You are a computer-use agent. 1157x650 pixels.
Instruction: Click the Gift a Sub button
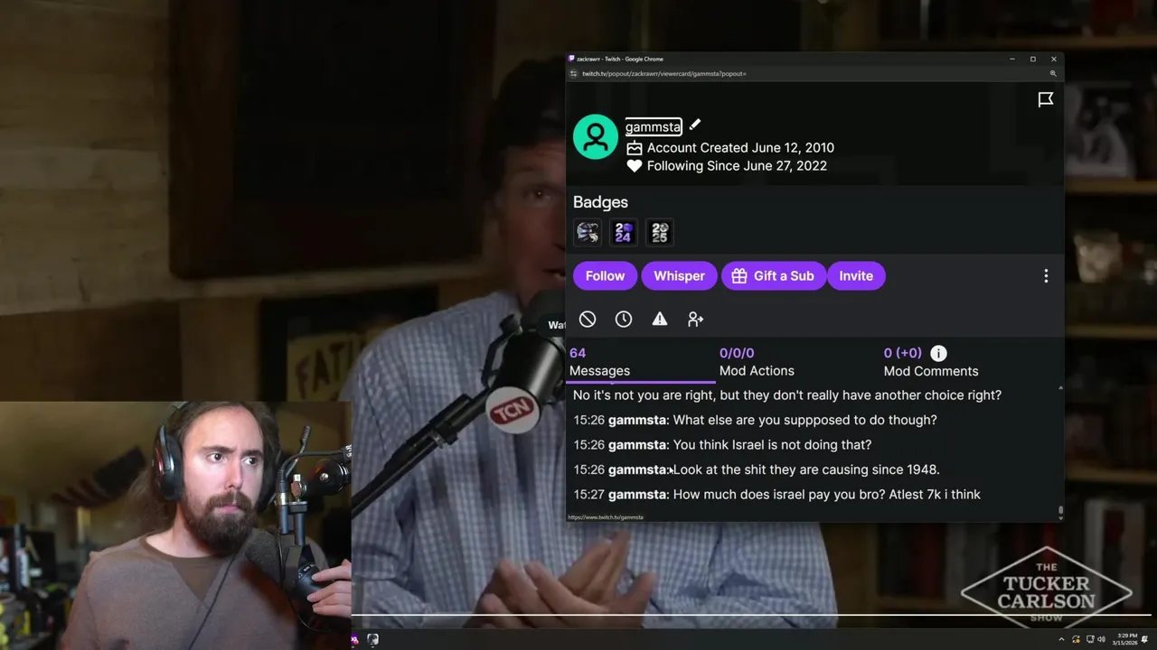click(774, 276)
